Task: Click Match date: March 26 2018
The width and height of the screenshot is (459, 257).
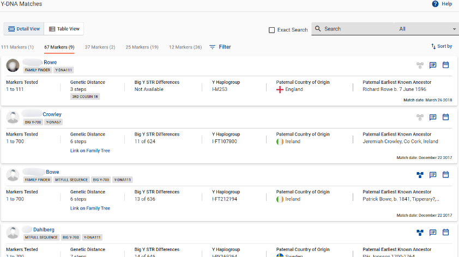Action: click(428, 100)
